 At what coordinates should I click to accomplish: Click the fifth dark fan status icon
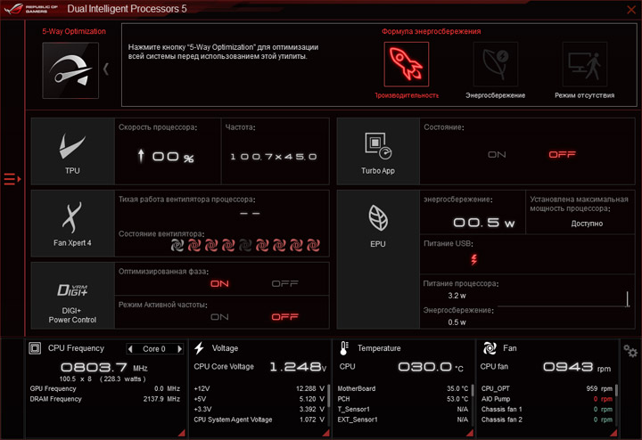pyautogui.click(x=245, y=245)
